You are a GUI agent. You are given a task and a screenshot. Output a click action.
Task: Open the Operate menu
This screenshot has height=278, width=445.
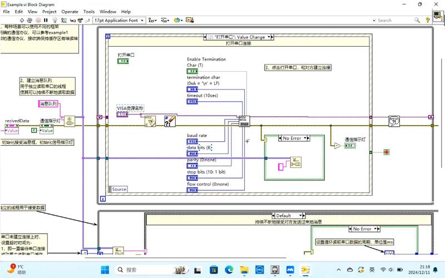[x=70, y=11]
